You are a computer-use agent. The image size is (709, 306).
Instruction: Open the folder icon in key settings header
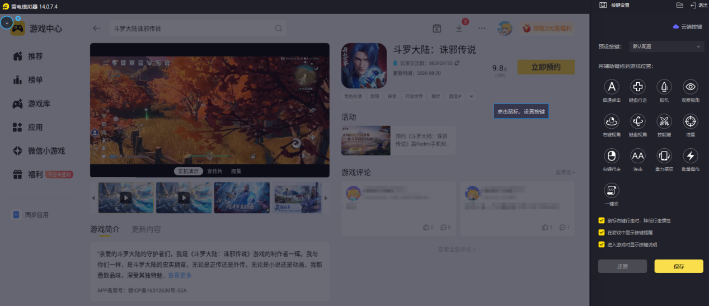(680, 5)
